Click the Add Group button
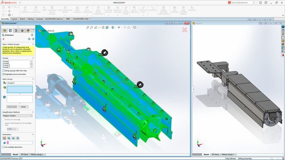 click(12, 107)
